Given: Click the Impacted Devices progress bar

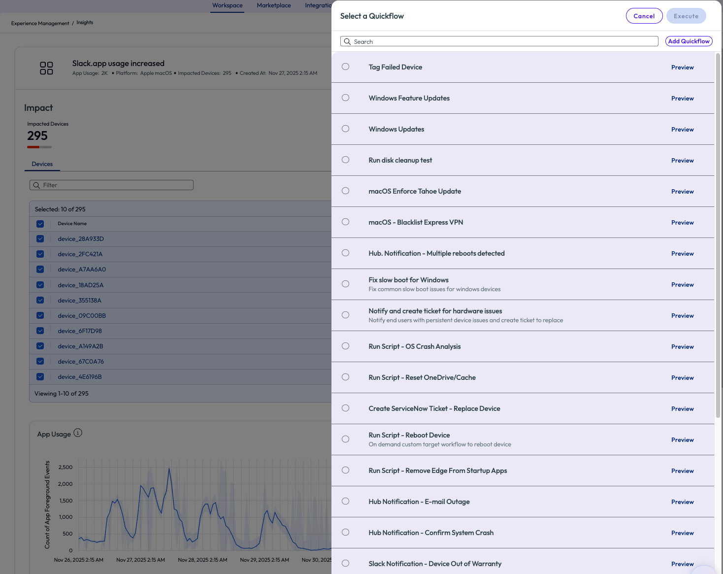Looking at the screenshot, I should (39, 147).
